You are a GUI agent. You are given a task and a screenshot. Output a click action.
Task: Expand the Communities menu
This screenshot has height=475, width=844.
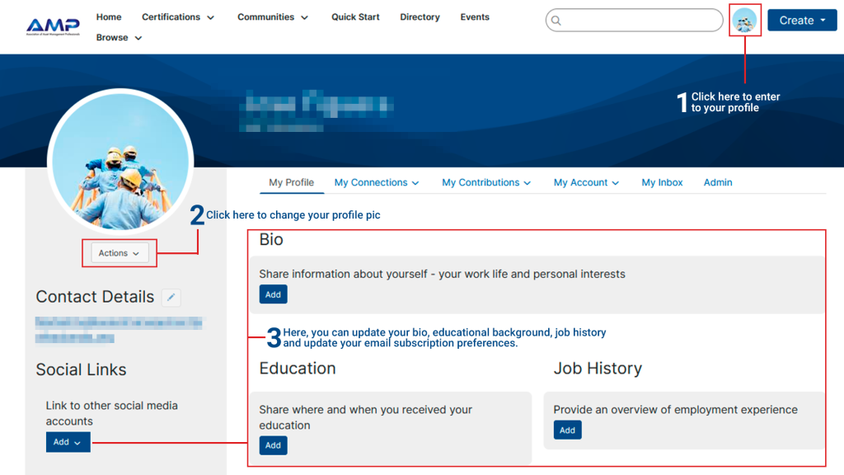[273, 17]
